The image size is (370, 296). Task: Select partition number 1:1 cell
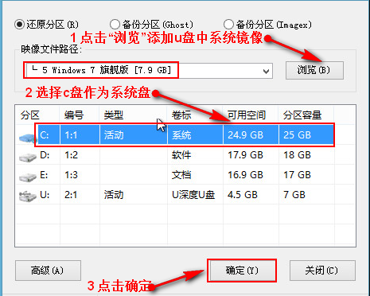pyautogui.click(x=71, y=135)
